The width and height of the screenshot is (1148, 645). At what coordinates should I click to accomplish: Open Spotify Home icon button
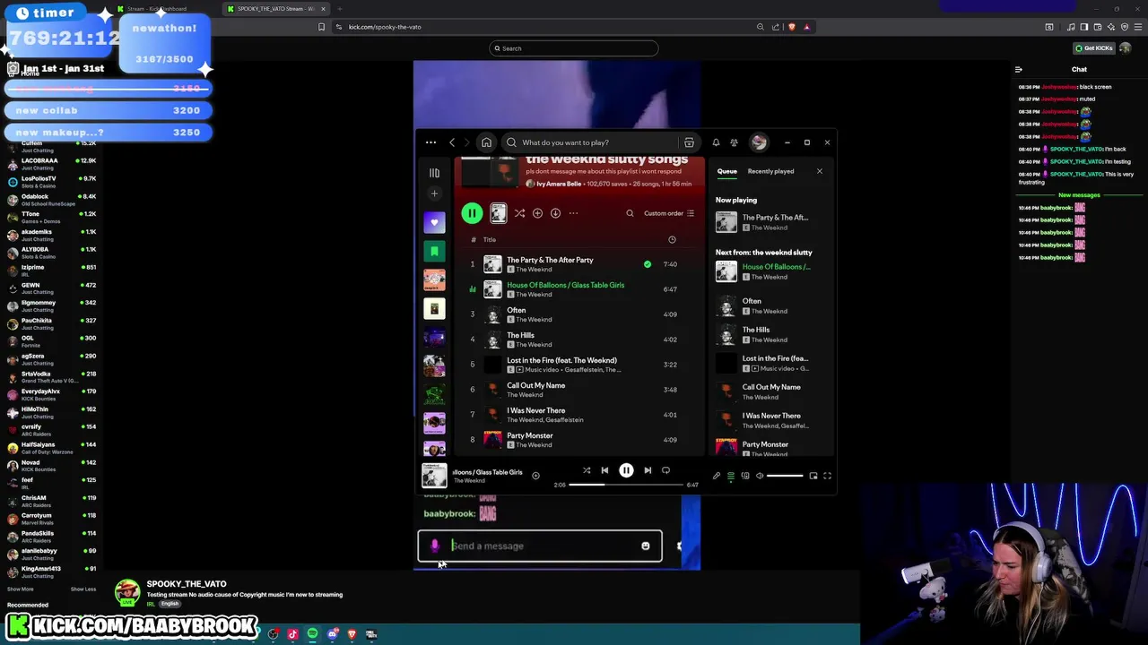pyautogui.click(x=486, y=142)
